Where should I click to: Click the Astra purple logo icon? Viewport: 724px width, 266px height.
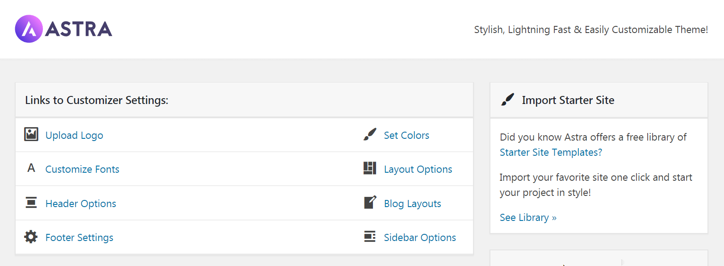coord(29,29)
